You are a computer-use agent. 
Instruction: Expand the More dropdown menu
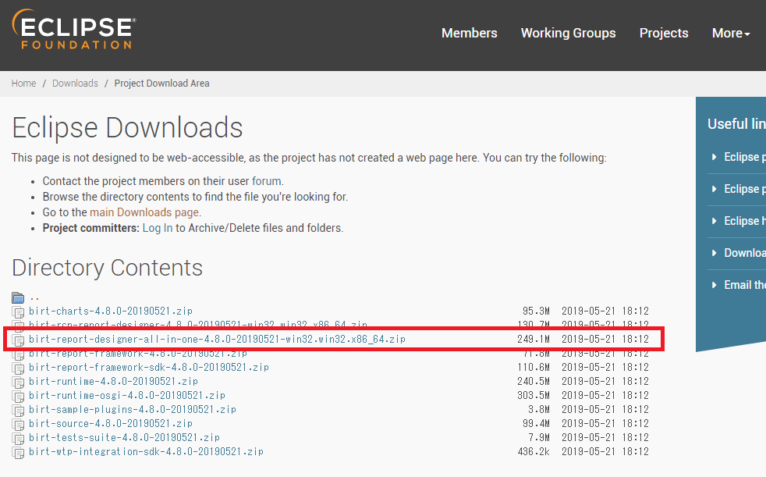pyautogui.click(x=731, y=33)
